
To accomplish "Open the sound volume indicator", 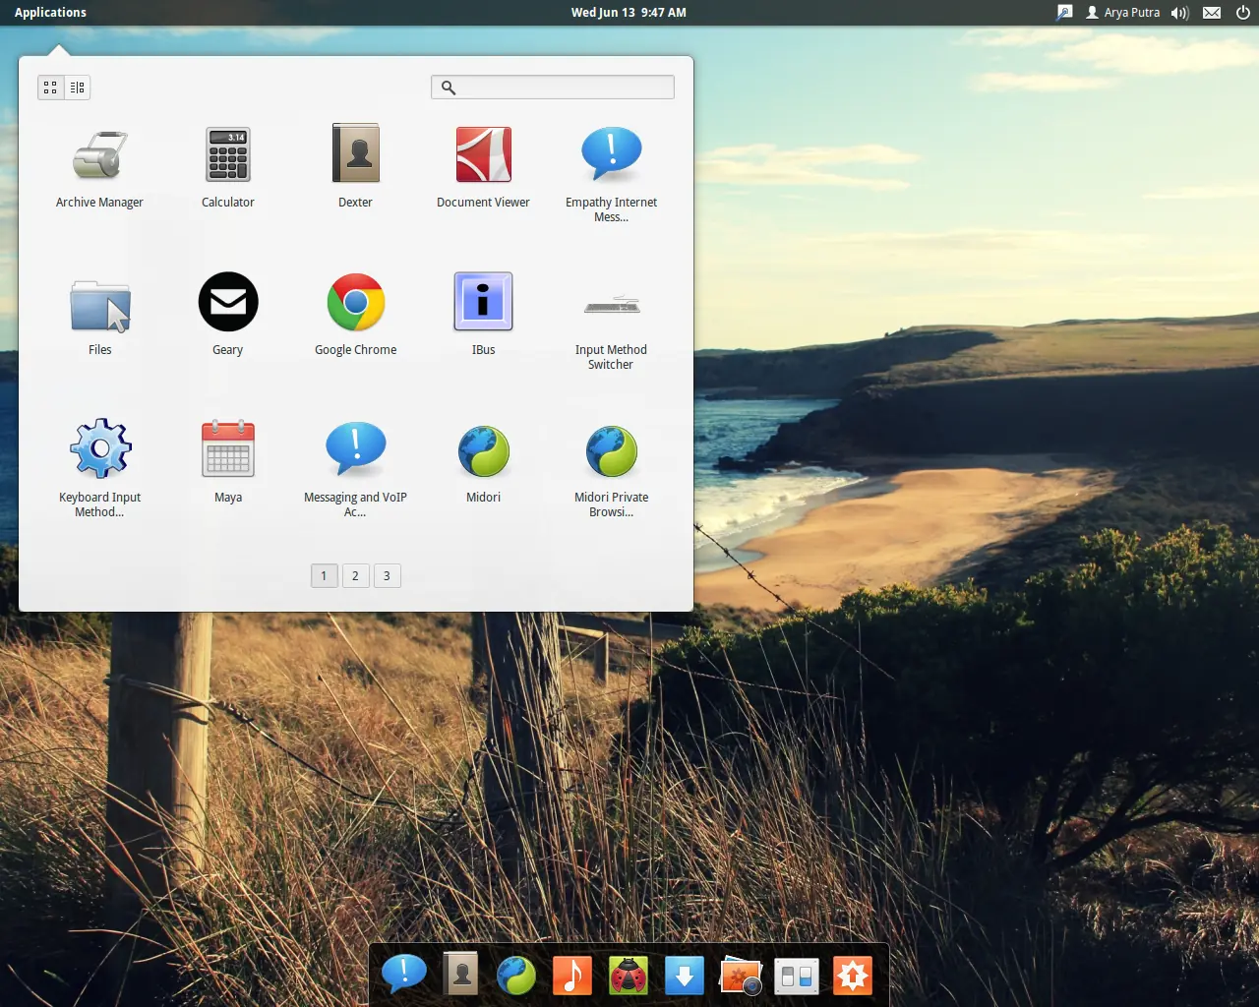I will click(x=1180, y=13).
